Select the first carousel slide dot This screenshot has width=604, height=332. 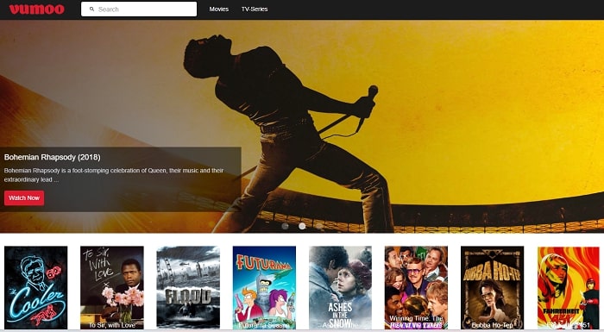(285, 226)
